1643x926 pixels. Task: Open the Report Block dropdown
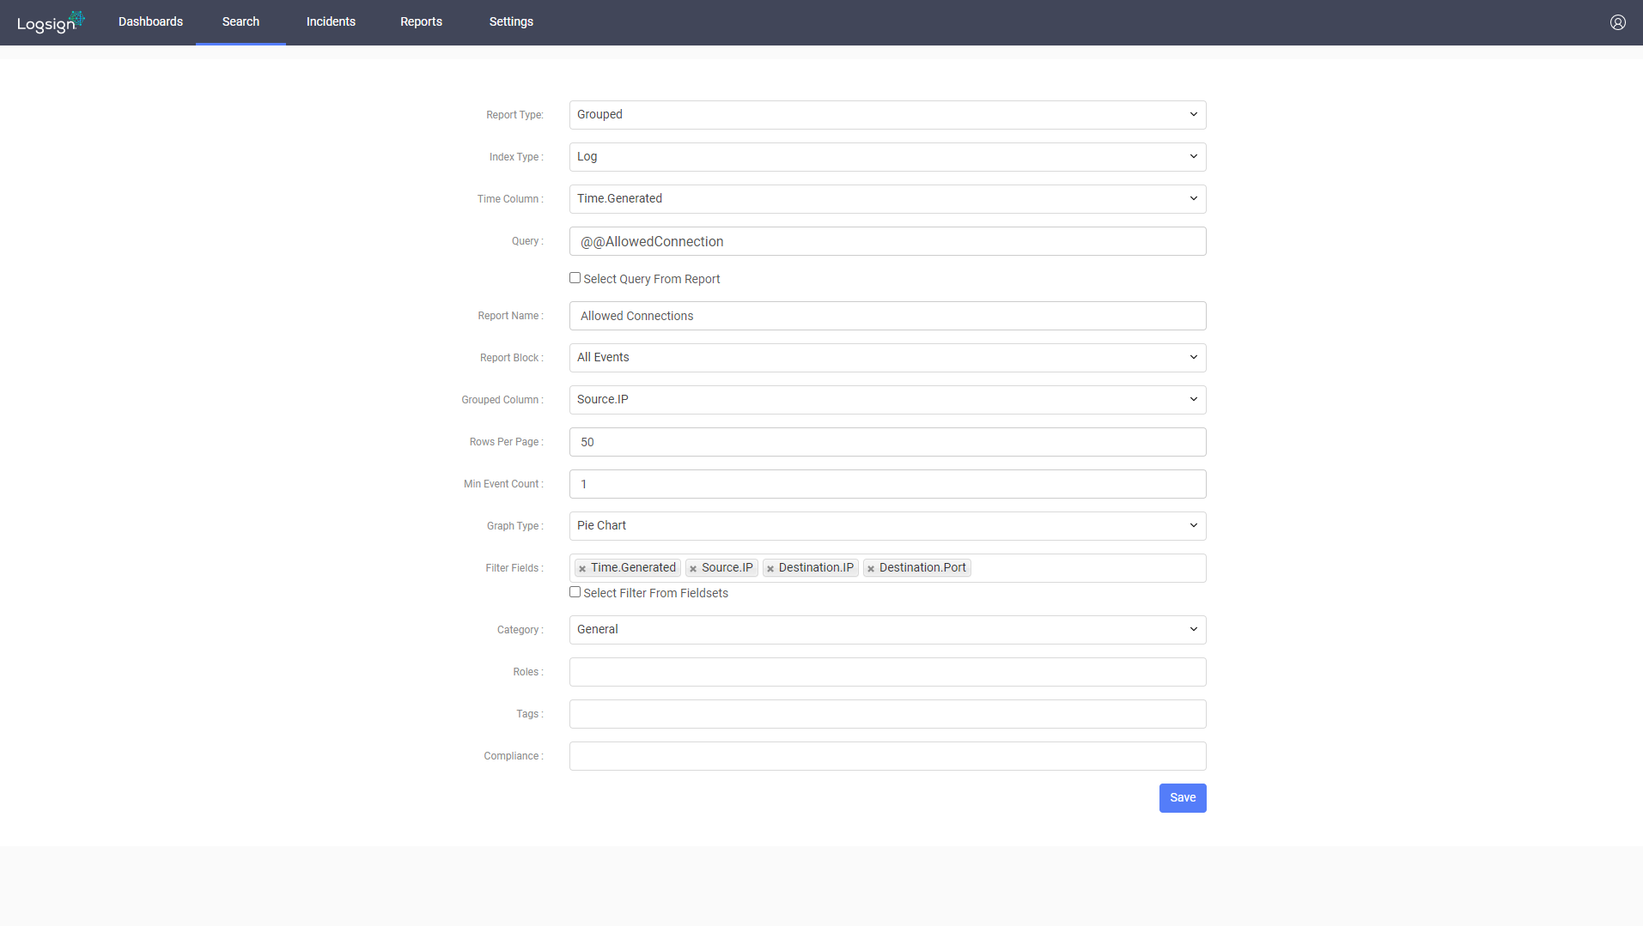[887, 358]
